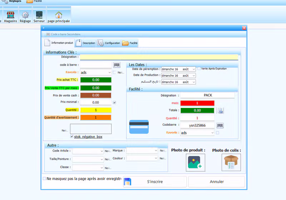The image size is (286, 200).
Task: Click the orange Quantité d'avertissement field
Action: coord(96,117)
